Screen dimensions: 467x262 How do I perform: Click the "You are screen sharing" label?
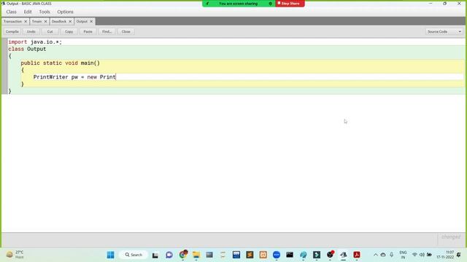(x=238, y=4)
